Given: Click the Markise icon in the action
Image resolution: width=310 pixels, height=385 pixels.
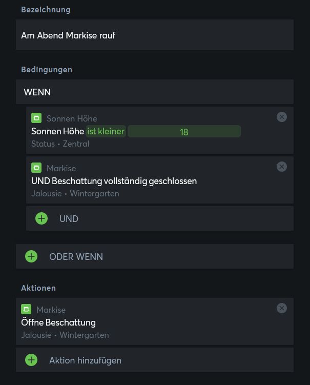Looking at the screenshot, I should click(x=26, y=310).
